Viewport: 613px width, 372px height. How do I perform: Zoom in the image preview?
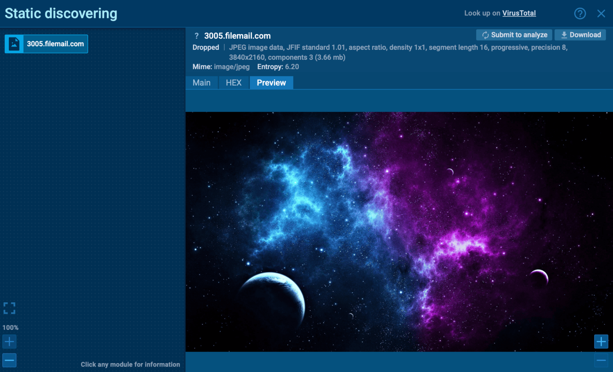point(601,341)
